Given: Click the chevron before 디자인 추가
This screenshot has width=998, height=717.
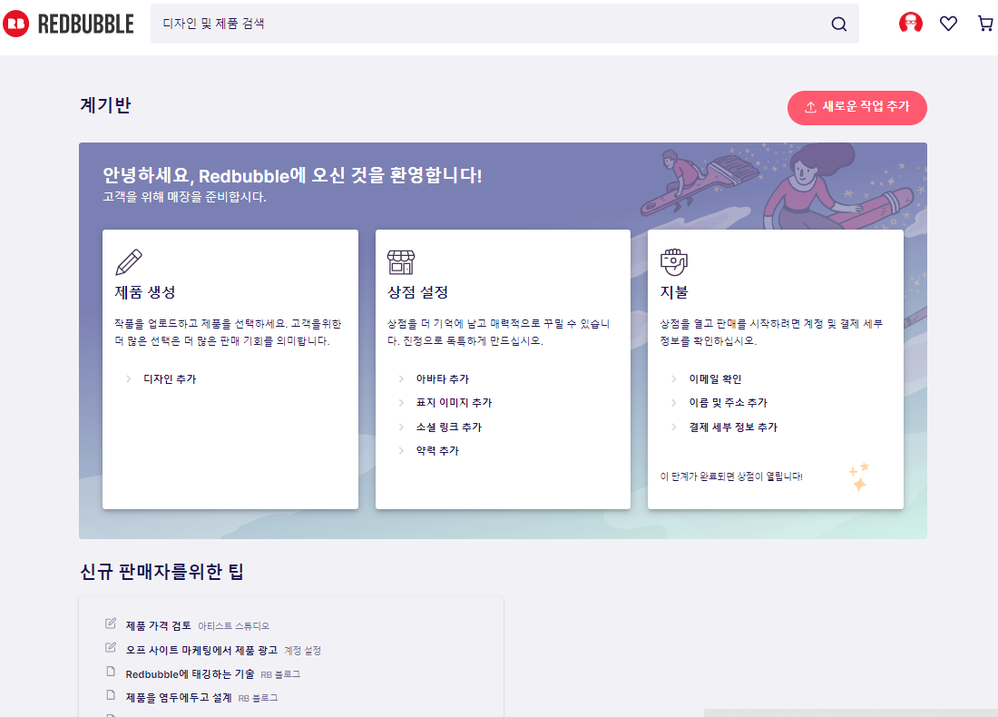Looking at the screenshot, I should tap(129, 378).
